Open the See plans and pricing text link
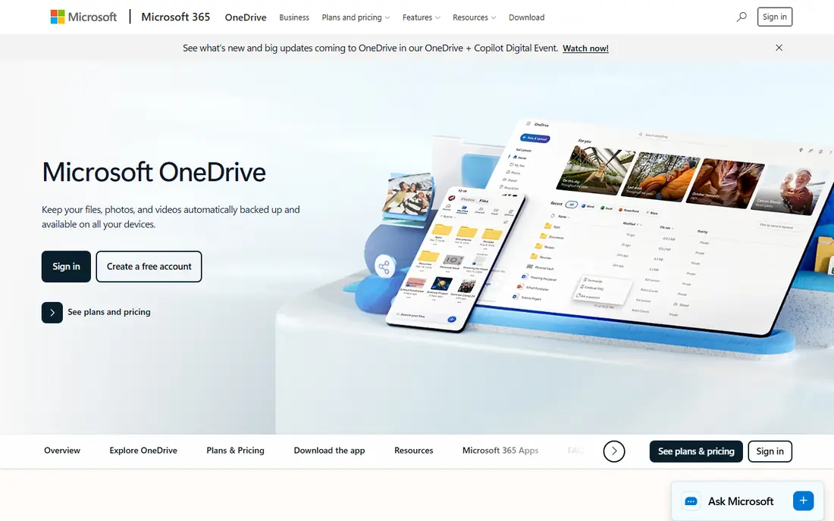 coord(109,312)
